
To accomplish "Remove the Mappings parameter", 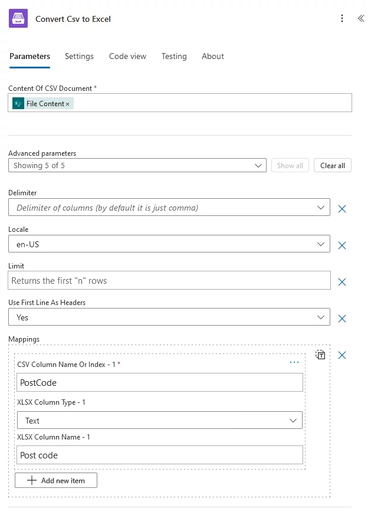I will pos(342,355).
